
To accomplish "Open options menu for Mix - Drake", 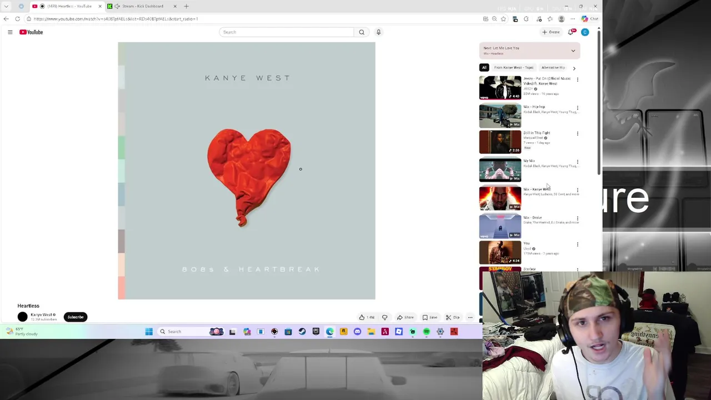I will point(577,219).
